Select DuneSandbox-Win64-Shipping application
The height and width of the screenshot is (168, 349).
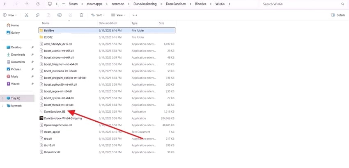tap(107, 118)
